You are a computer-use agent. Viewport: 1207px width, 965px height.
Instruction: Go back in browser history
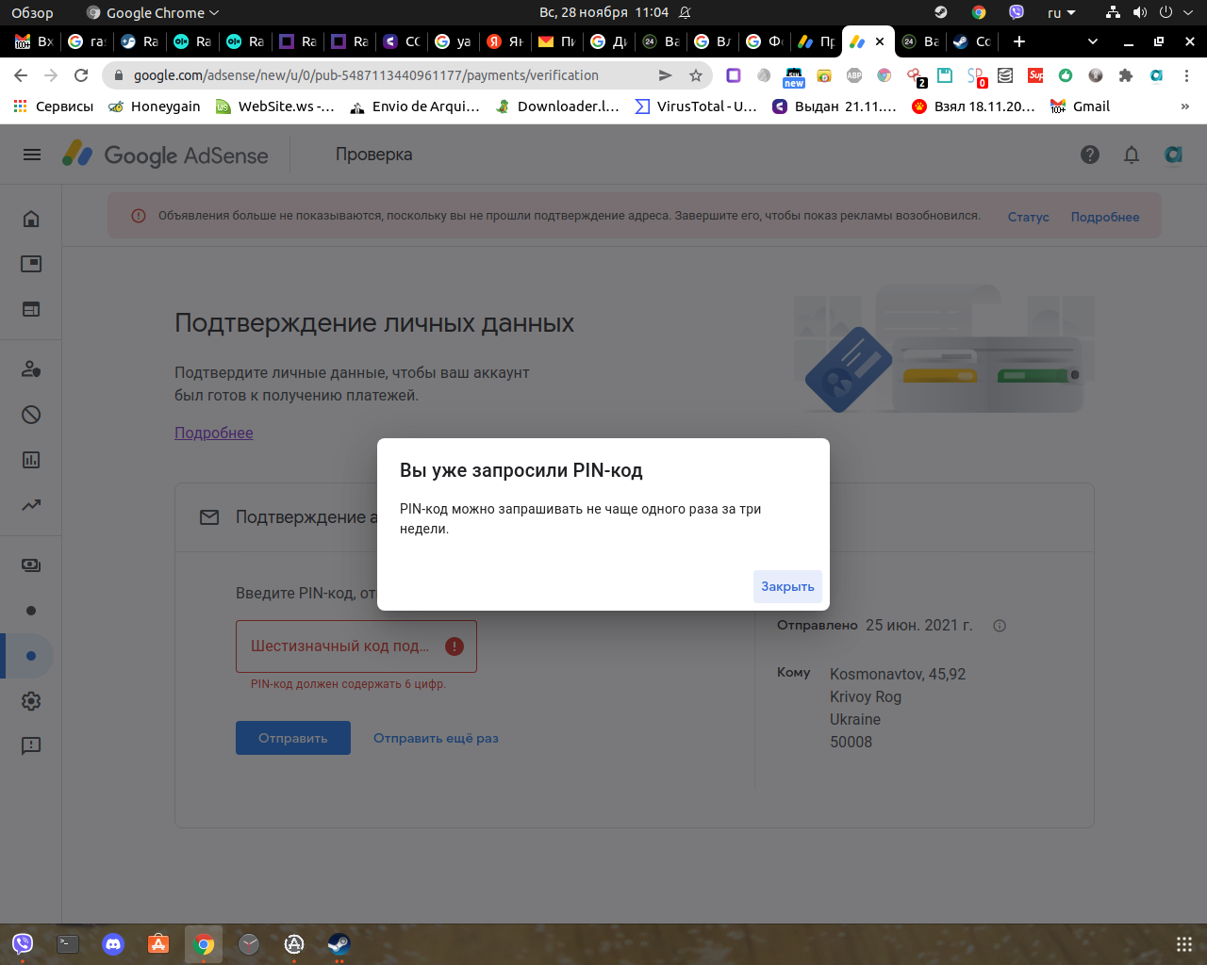[x=21, y=75]
